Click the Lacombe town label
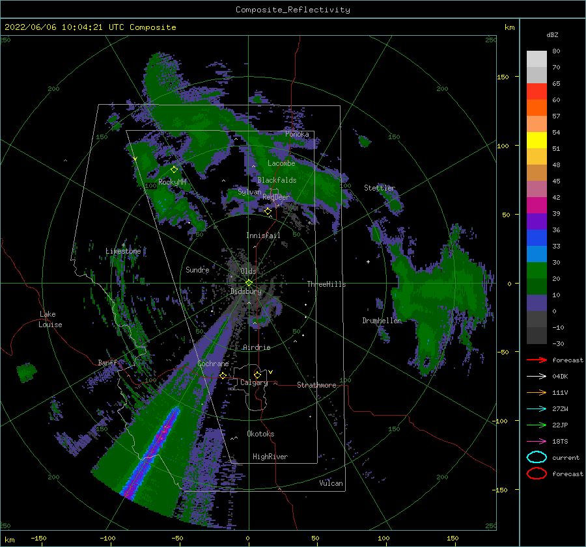This screenshot has height=547, width=586. coord(281,163)
